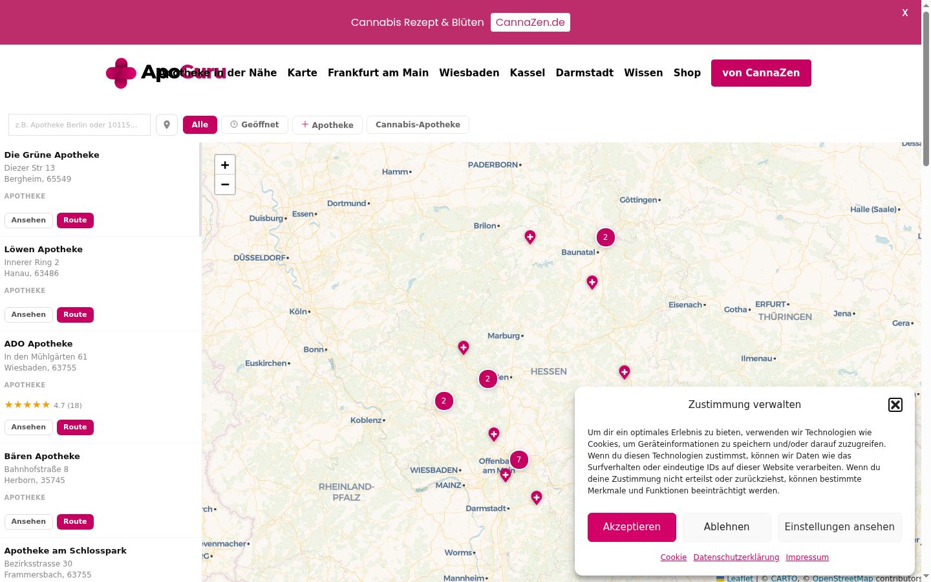Close the cookie consent dialog

(x=895, y=405)
